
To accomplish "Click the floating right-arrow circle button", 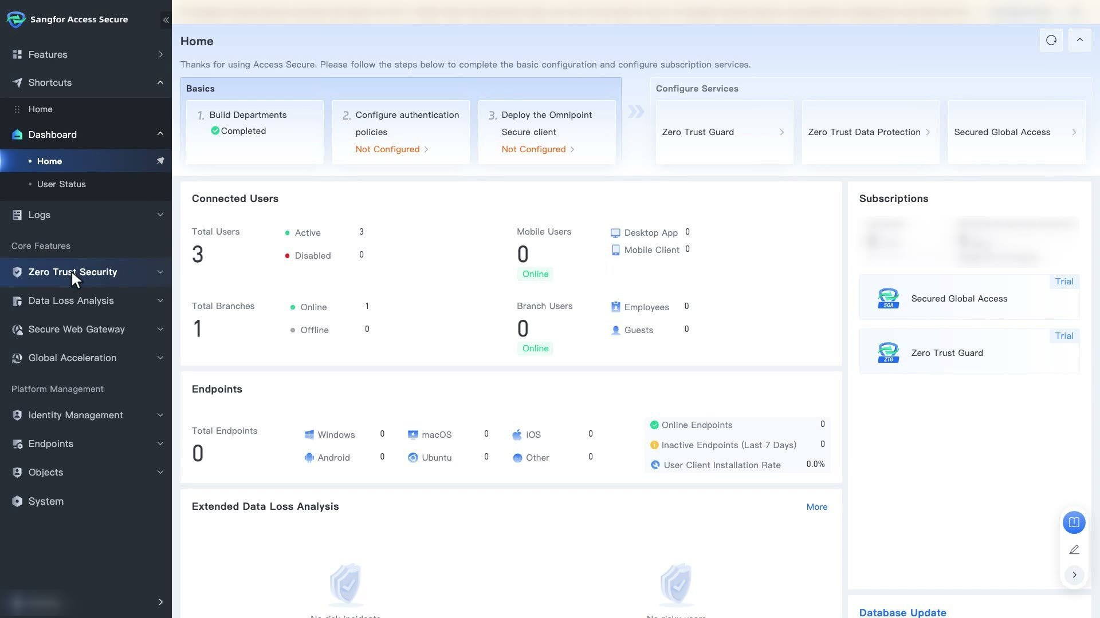I will (1074, 575).
